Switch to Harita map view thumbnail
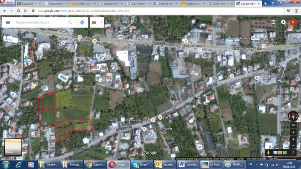The image size is (301, 169). (x=13, y=147)
